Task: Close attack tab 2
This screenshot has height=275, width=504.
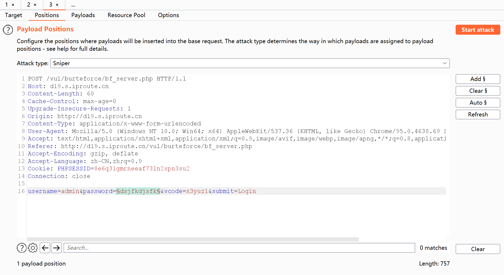Action: (x=35, y=5)
